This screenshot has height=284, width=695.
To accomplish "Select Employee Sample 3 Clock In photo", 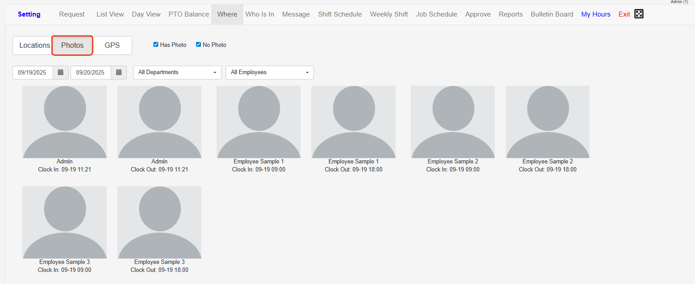I will coord(64,222).
